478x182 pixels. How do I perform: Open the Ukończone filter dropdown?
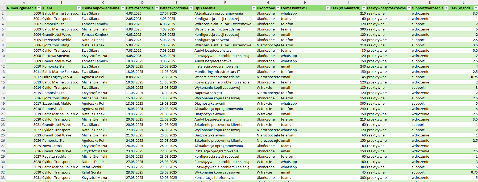(x=278, y=8)
